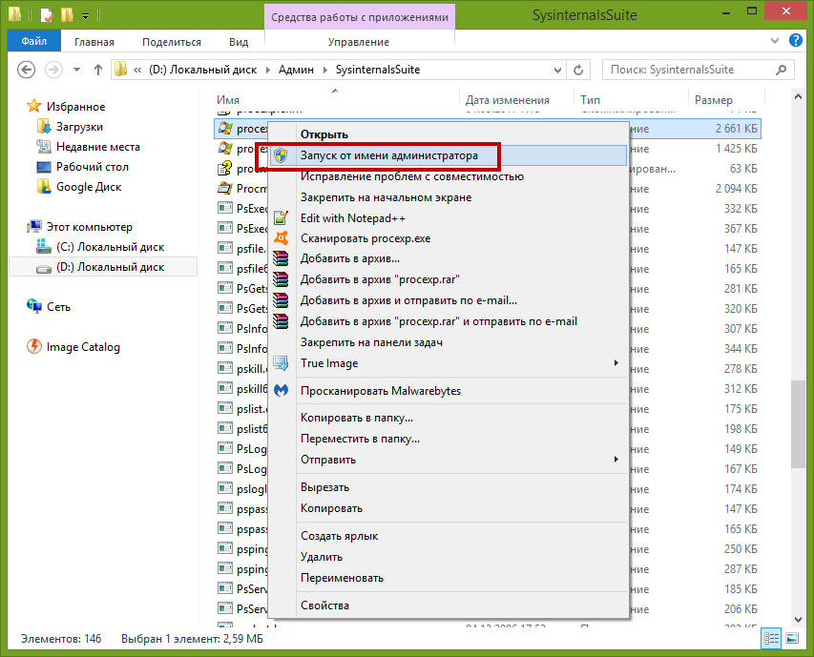This screenshot has height=657, width=814.
Task: Click the Этот компьютер computer icon
Action: click(33, 227)
